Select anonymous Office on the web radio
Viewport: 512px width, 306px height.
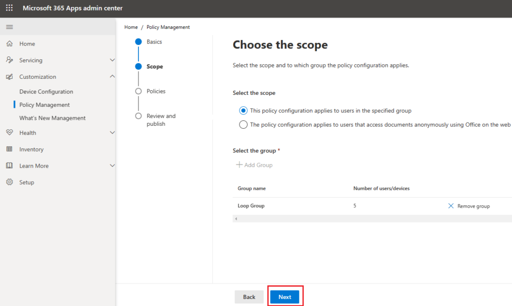[243, 125]
